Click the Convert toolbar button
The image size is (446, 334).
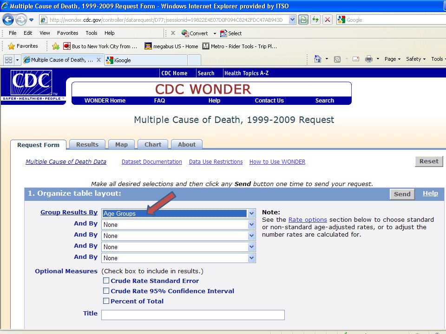click(195, 33)
